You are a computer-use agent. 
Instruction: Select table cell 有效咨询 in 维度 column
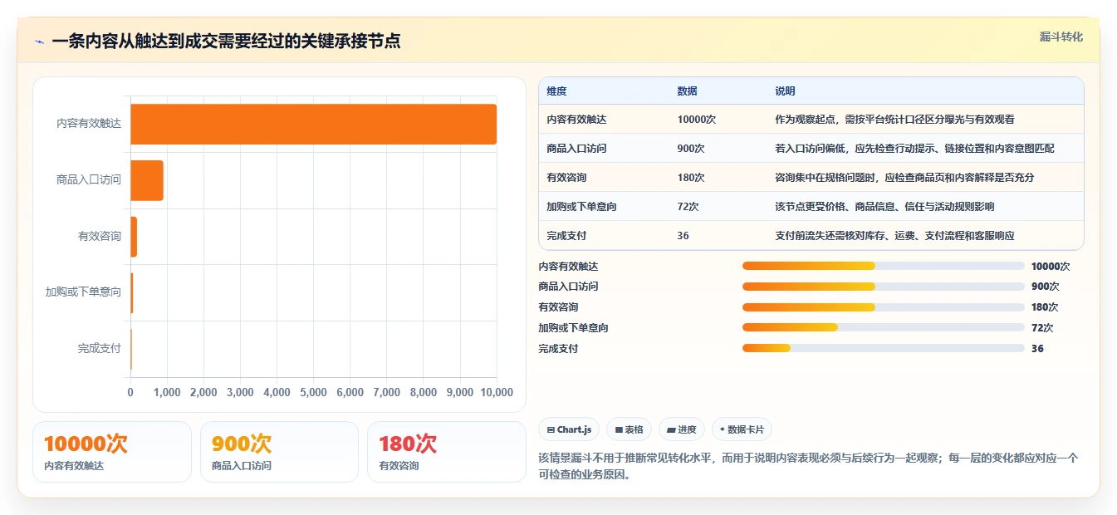(x=566, y=178)
